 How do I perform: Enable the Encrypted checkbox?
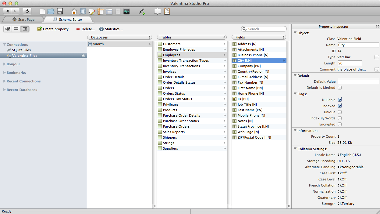(x=340, y=124)
